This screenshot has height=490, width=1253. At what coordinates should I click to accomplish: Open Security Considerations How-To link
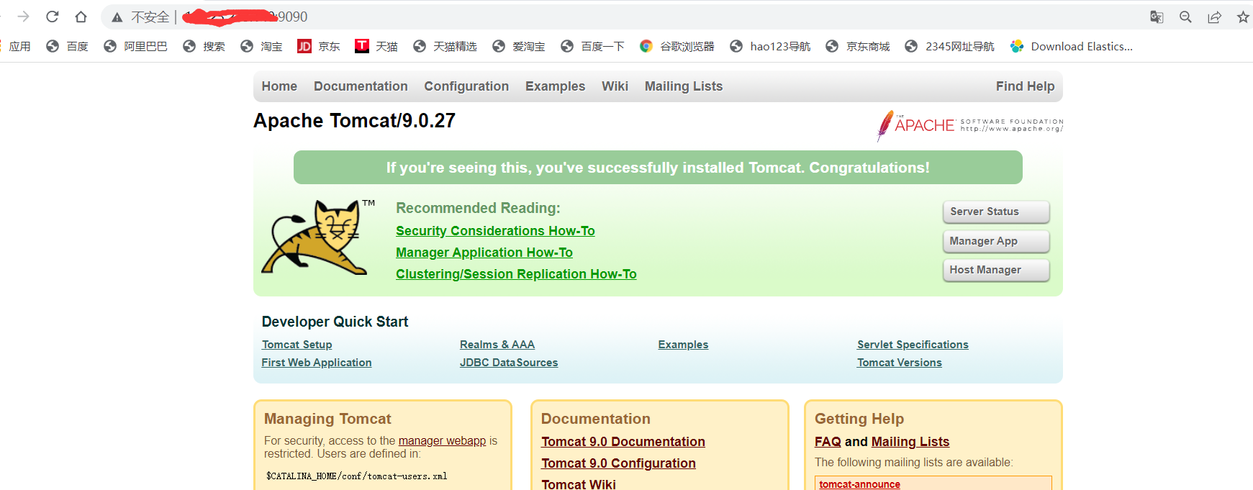495,231
